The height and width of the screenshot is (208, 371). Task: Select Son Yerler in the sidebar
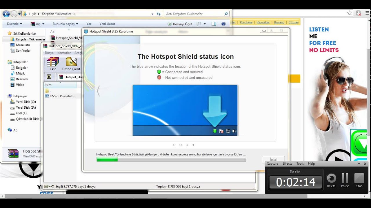click(20, 51)
